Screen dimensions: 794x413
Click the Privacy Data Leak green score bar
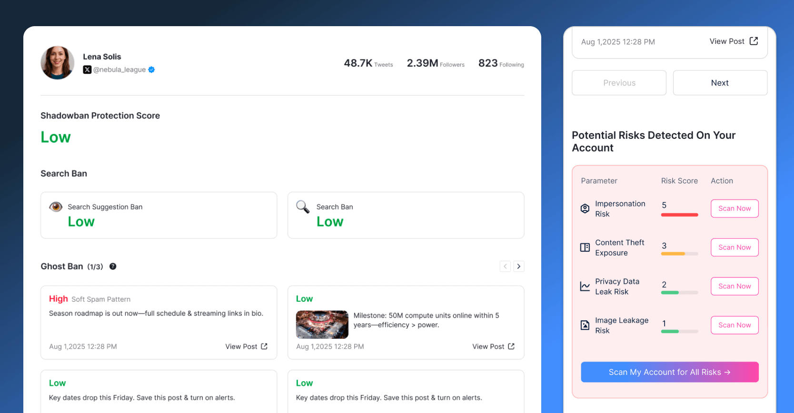(x=680, y=293)
